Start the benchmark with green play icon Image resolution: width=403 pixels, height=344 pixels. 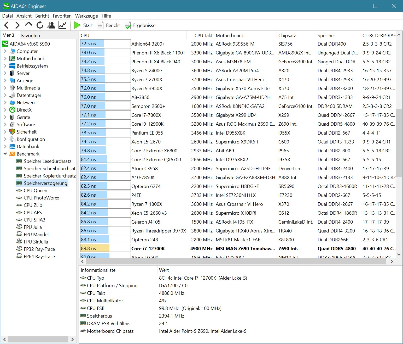point(77,25)
